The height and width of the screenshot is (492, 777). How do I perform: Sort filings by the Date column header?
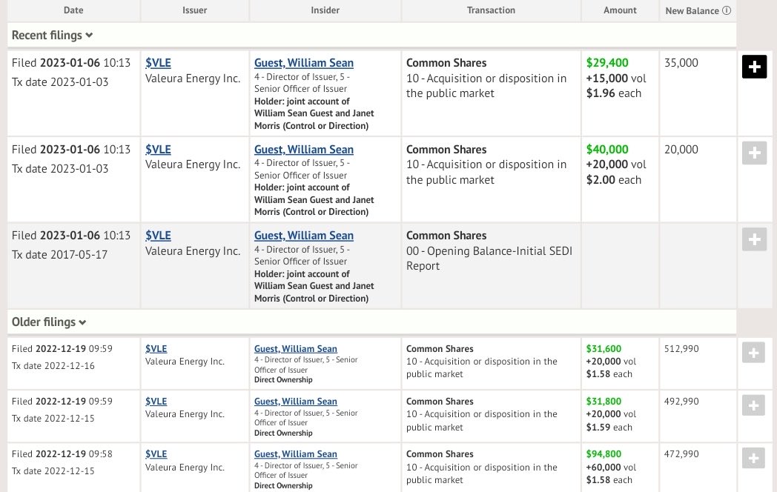(73, 10)
